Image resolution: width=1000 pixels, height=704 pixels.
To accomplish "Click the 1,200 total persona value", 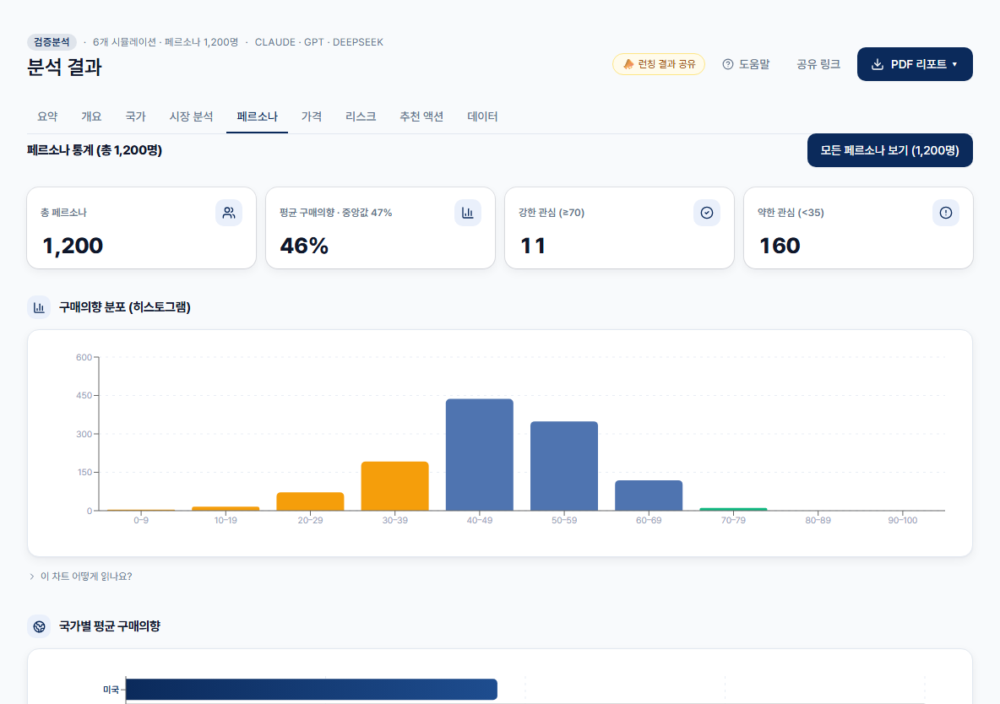I will [73, 246].
